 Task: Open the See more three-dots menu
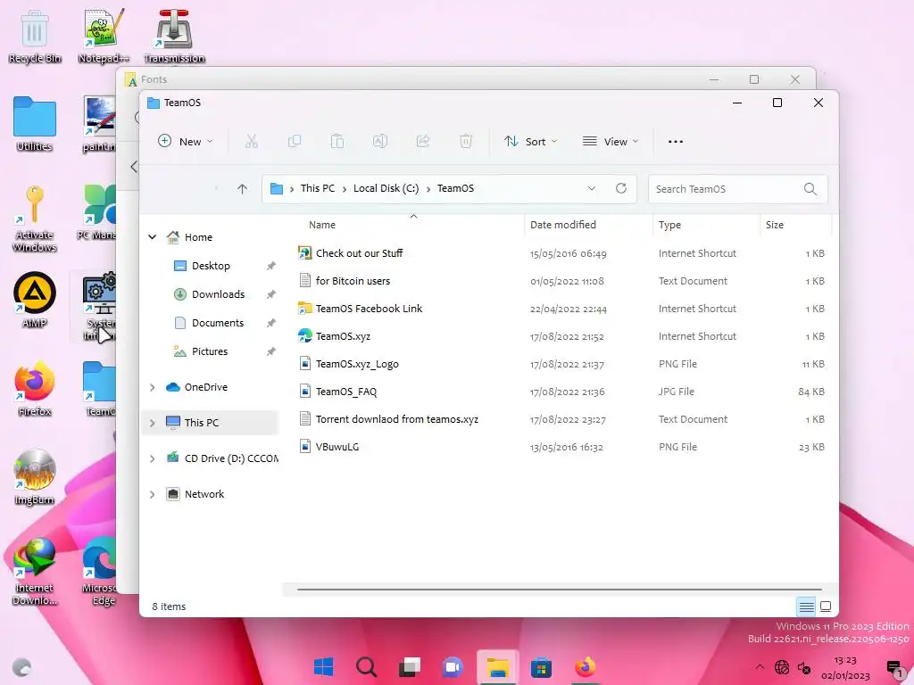tap(676, 142)
